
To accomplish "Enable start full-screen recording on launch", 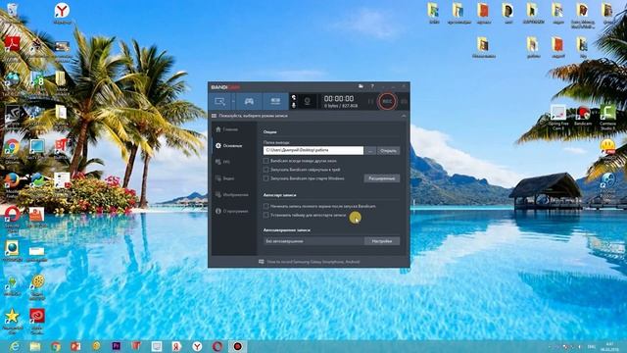I will click(x=265, y=206).
